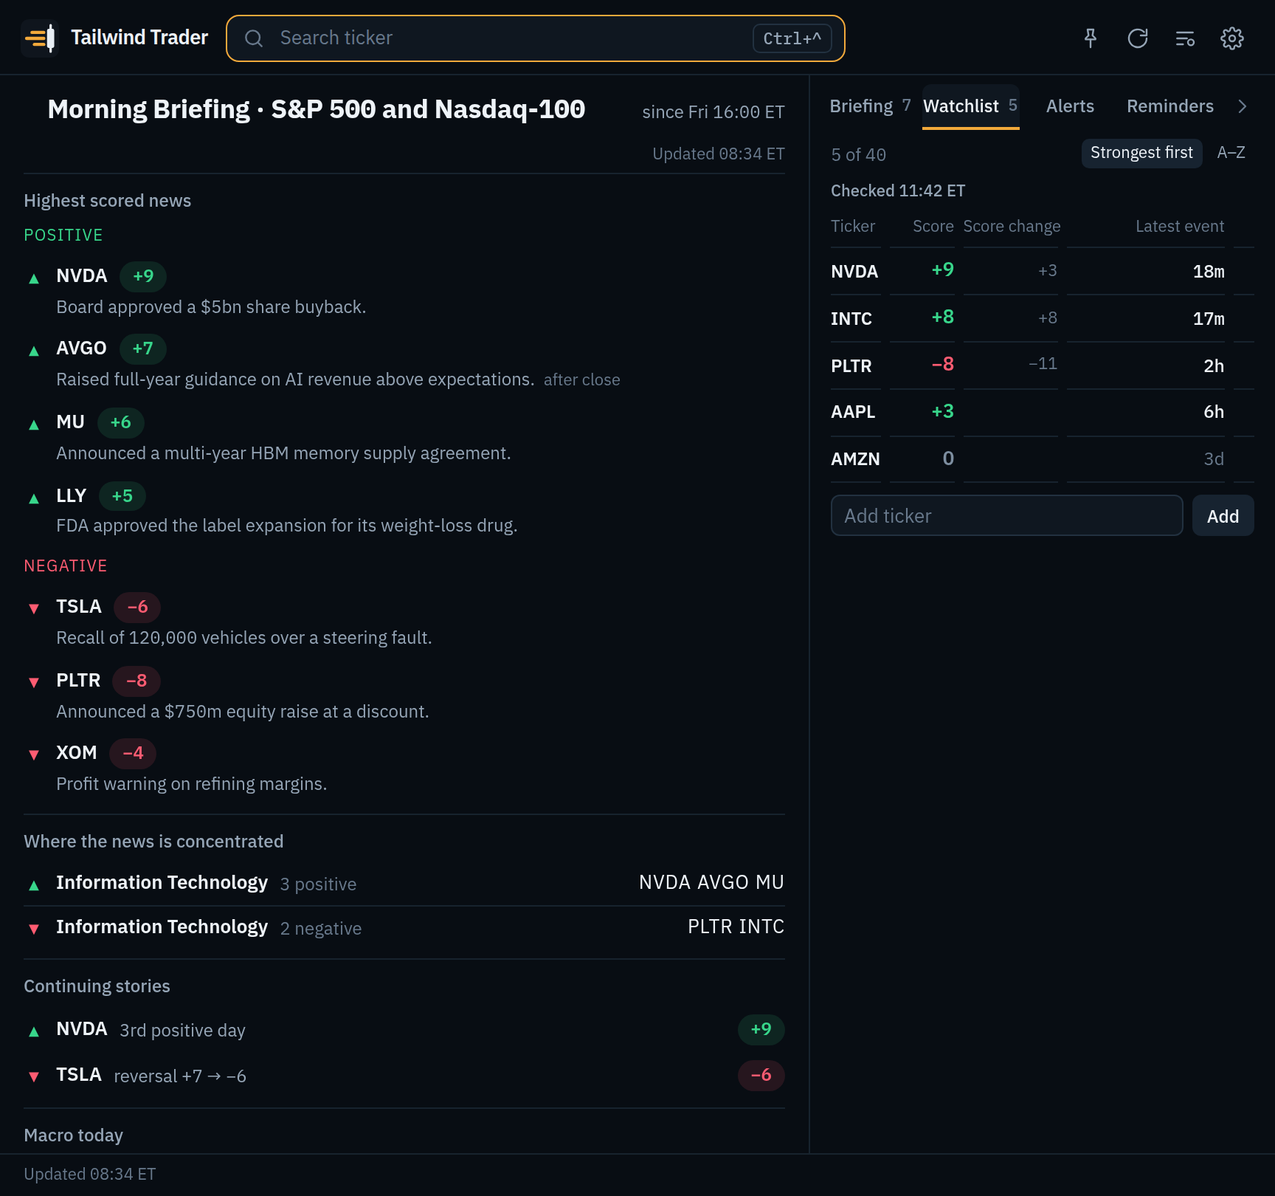Click the Tailwind Trader logo icon
Image resolution: width=1275 pixels, height=1196 pixels.
(x=39, y=38)
